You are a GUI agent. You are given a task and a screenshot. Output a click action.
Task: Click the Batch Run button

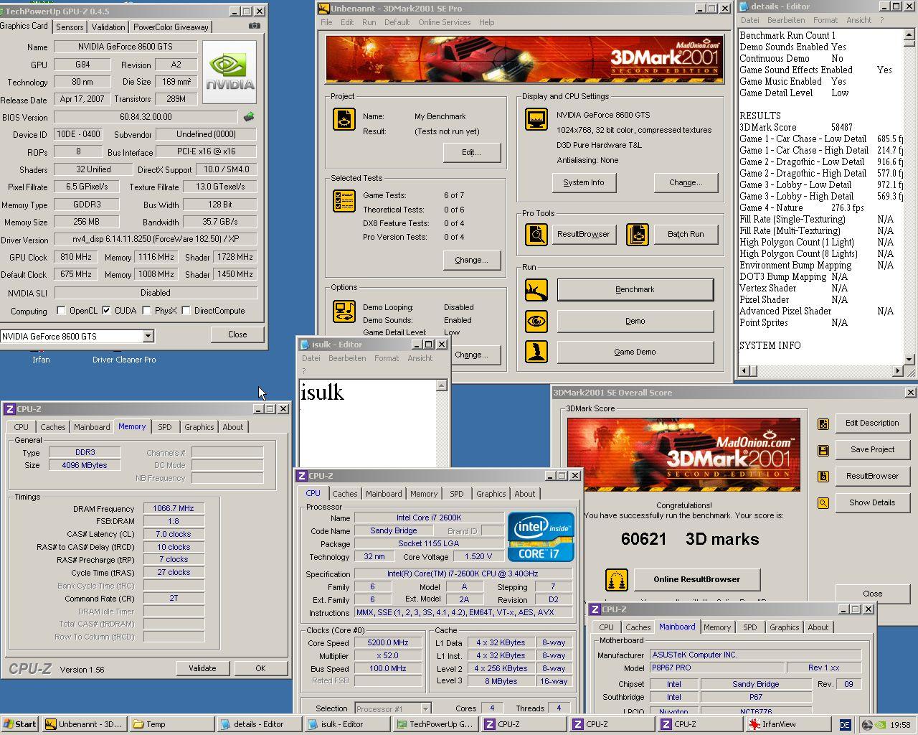[x=686, y=234]
